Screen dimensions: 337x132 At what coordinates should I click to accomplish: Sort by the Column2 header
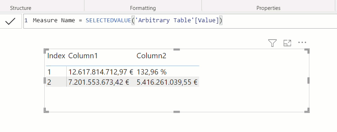point(151,56)
